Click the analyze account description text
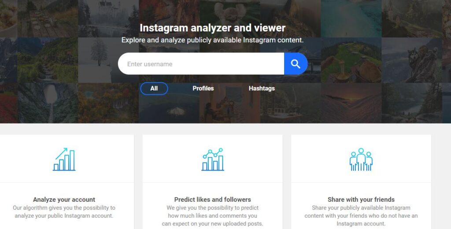This screenshot has height=229, width=451. coord(64,212)
